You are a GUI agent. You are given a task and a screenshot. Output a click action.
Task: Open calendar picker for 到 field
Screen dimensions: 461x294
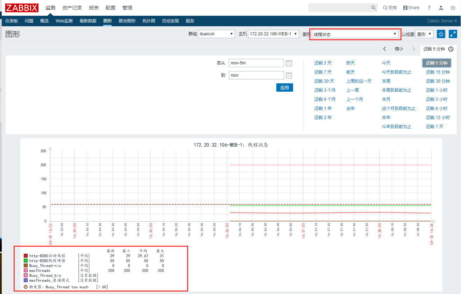point(289,76)
